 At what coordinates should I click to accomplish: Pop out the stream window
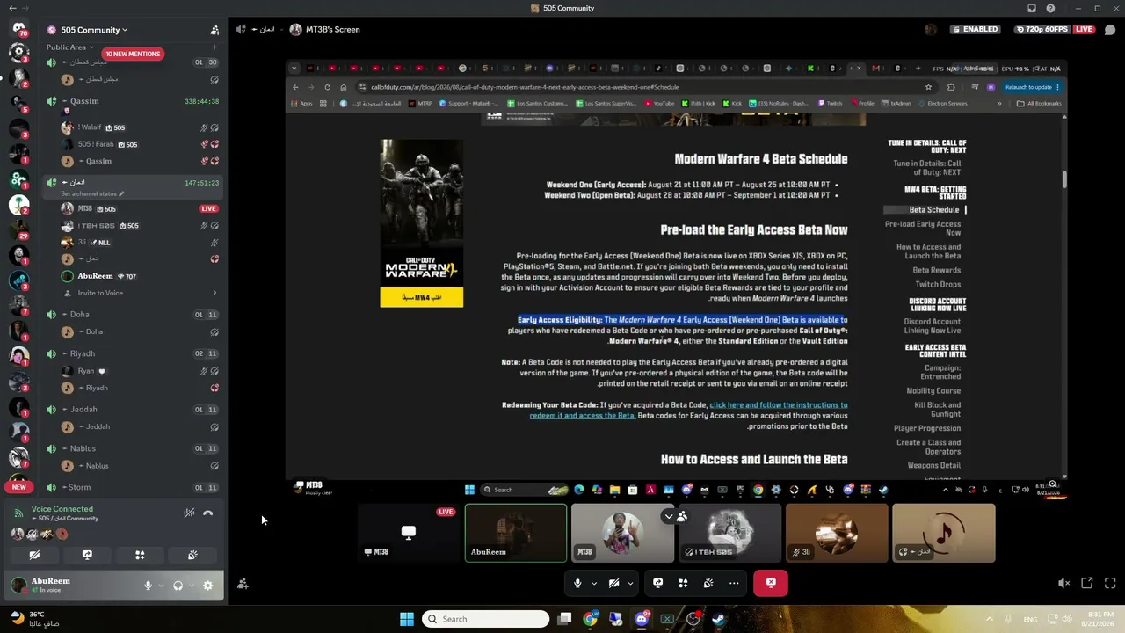[1087, 583]
